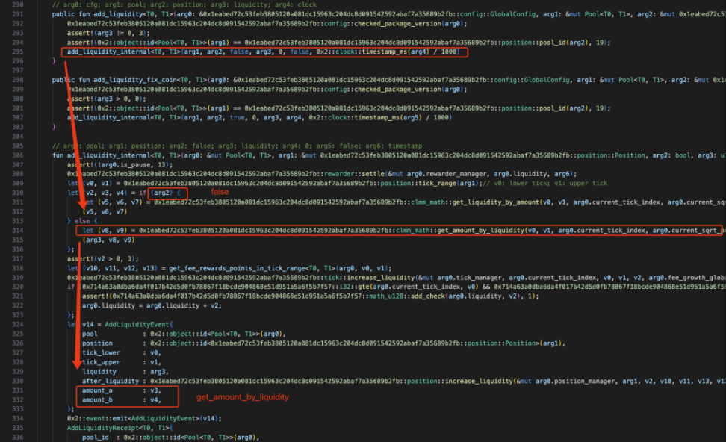Click the amount_a field on line 331

tap(97, 390)
